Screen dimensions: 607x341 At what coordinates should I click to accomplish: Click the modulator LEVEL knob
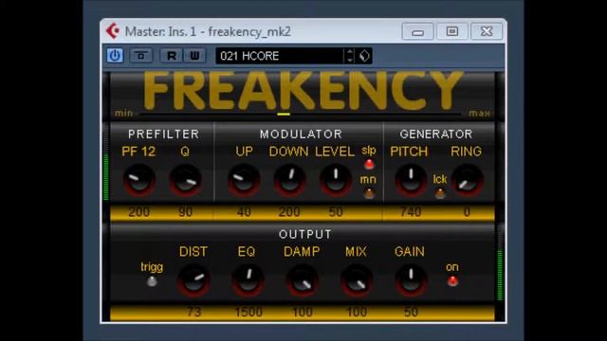point(336,180)
